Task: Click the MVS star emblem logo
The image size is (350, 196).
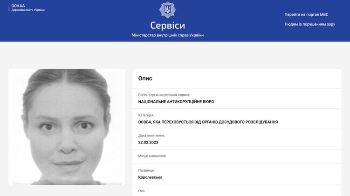Action: click(x=167, y=10)
